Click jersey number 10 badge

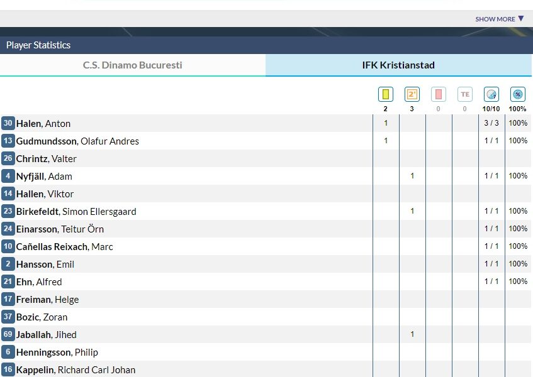(8, 246)
